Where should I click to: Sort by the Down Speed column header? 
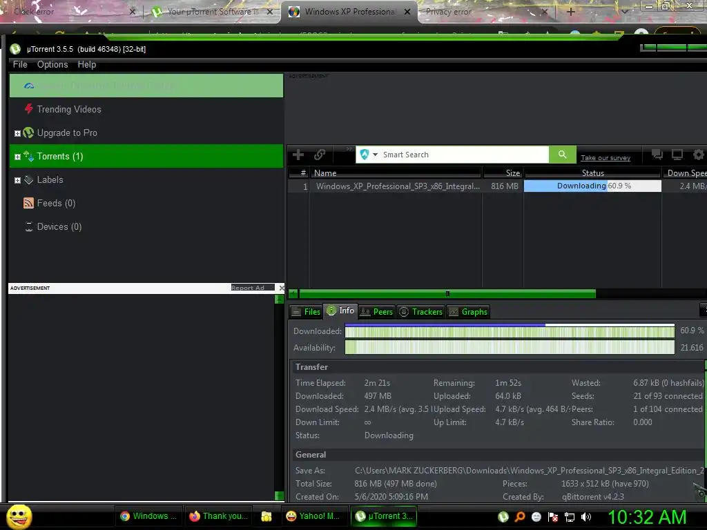click(x=684, y=173)
